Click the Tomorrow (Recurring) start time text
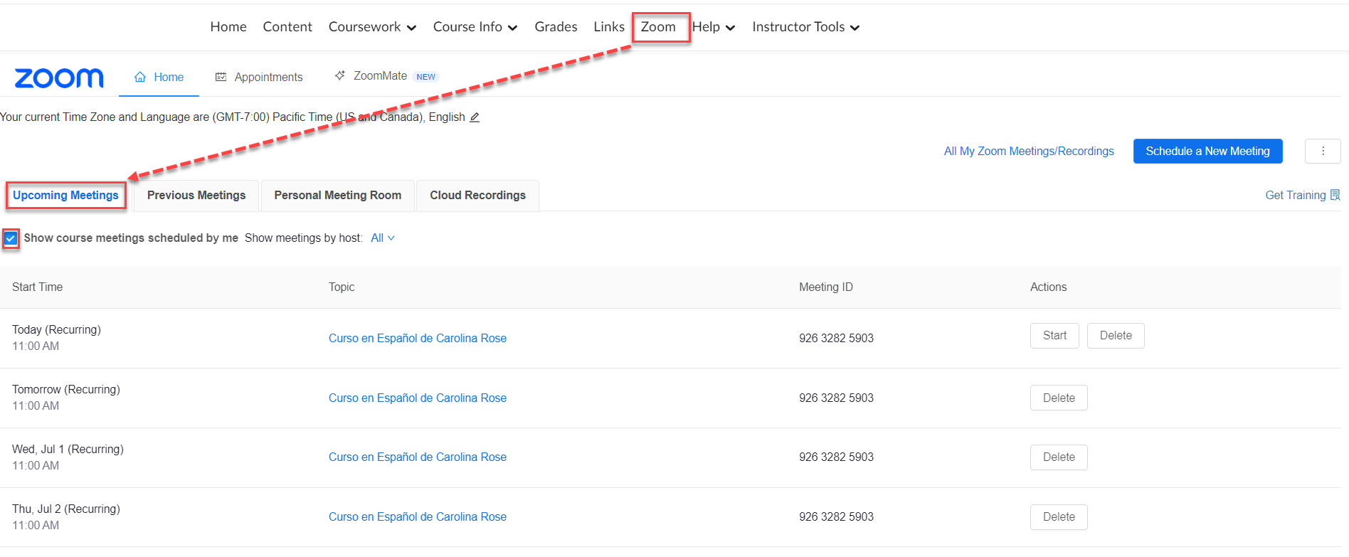Screen dimensions: 1349x557 pos(66,390)
